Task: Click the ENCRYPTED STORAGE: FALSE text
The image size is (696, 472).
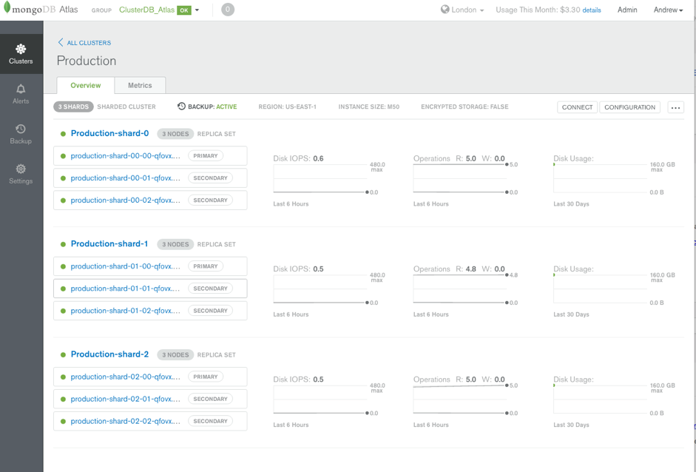Action: [x=464, y=107]
